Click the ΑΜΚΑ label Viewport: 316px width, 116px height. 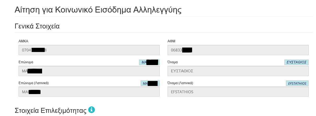click(23, 41)
